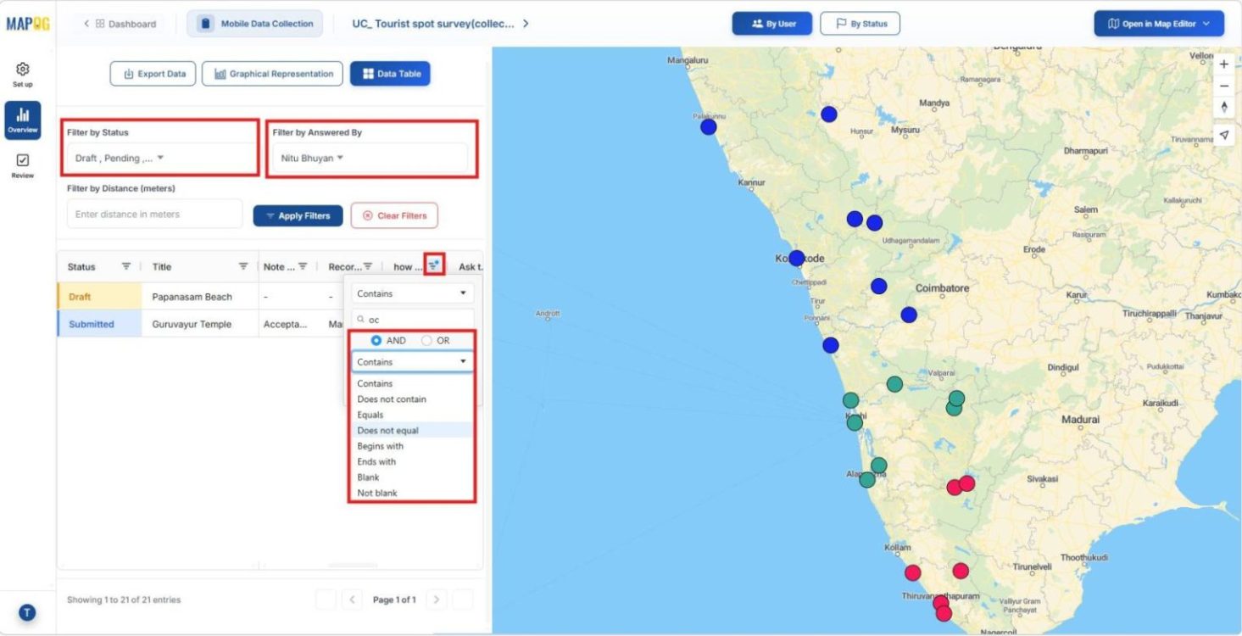
Task: Switch to the Data Table tab
Action: point(389,74)
